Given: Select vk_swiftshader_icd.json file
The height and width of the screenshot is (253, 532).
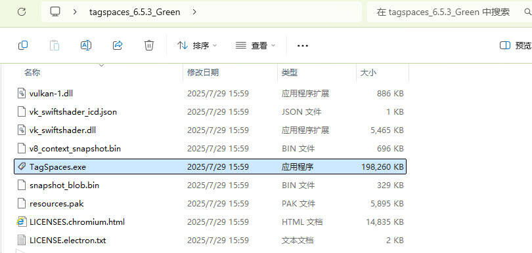Looking at the screenshot, I should click(73, 112).
